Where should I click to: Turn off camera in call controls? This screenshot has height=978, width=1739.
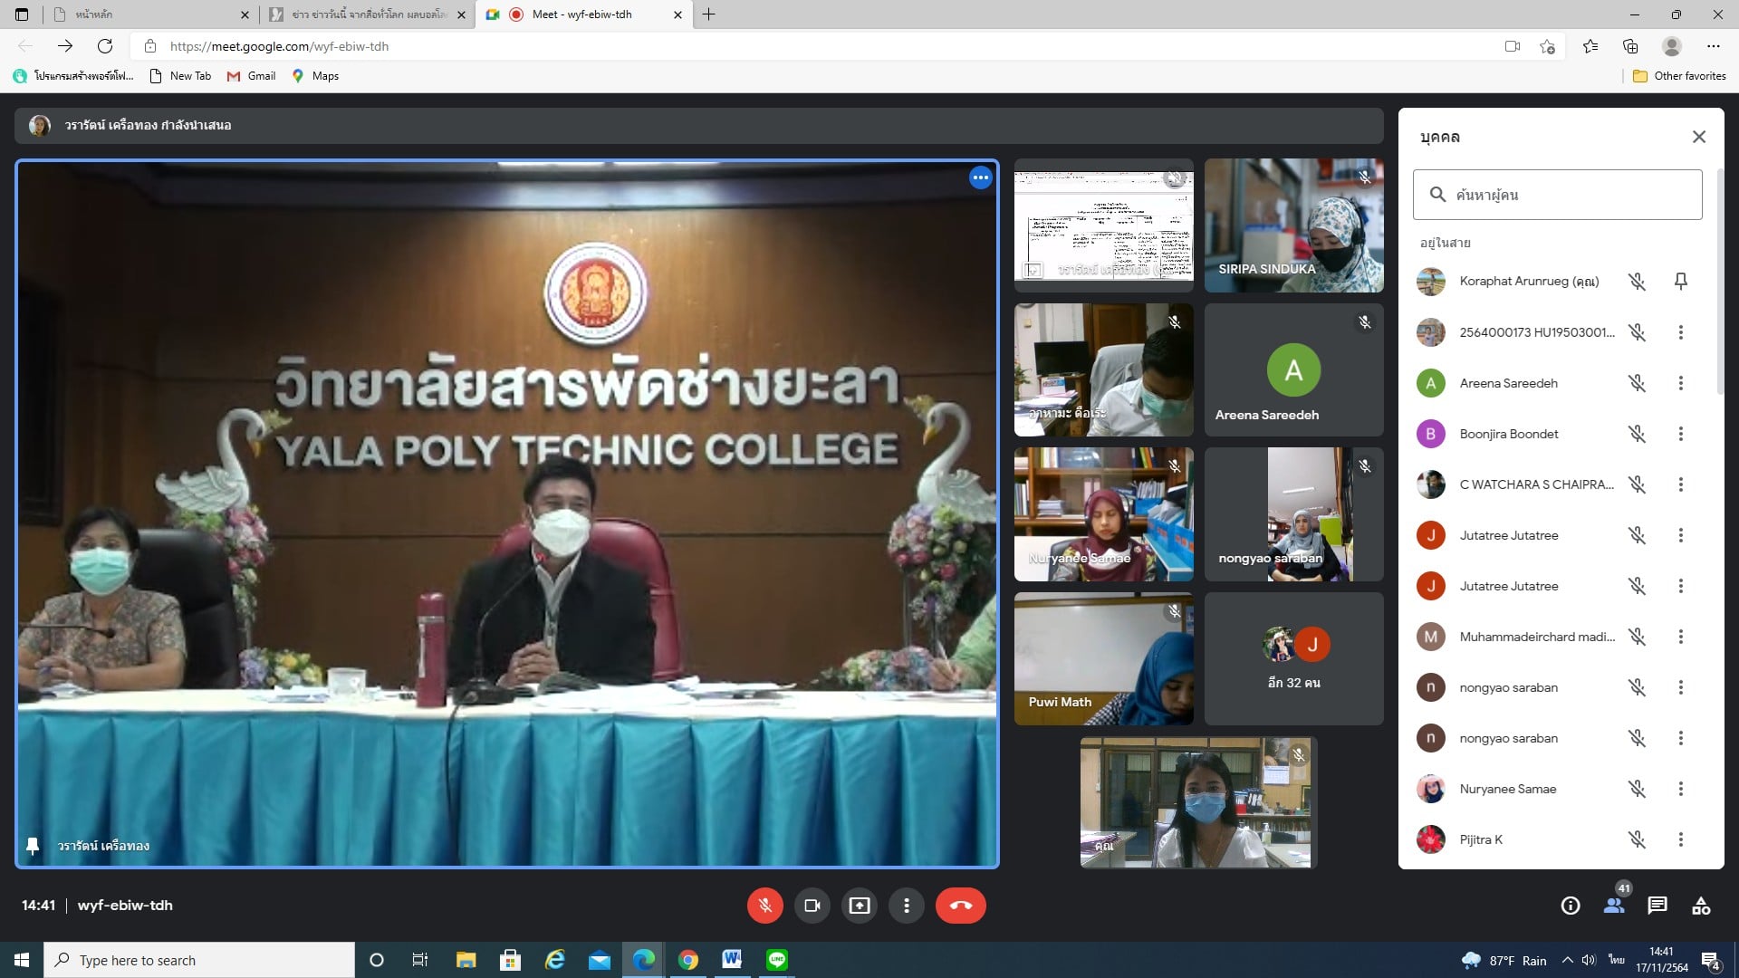coord(812,906)
